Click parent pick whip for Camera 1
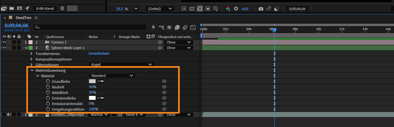The height and width of the screenshot is (127, 394). point(160,42)
